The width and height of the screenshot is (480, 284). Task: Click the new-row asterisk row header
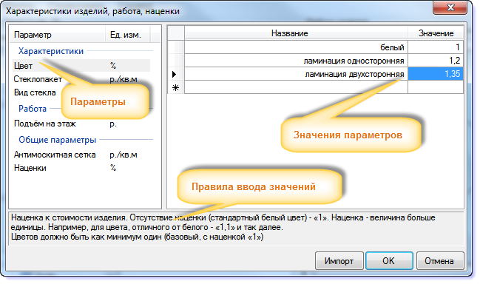pos(176,87)
